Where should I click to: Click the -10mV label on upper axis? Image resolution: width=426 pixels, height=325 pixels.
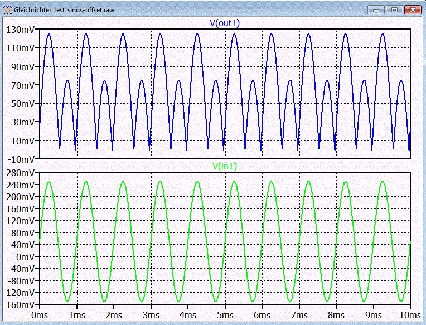(21, 159)
